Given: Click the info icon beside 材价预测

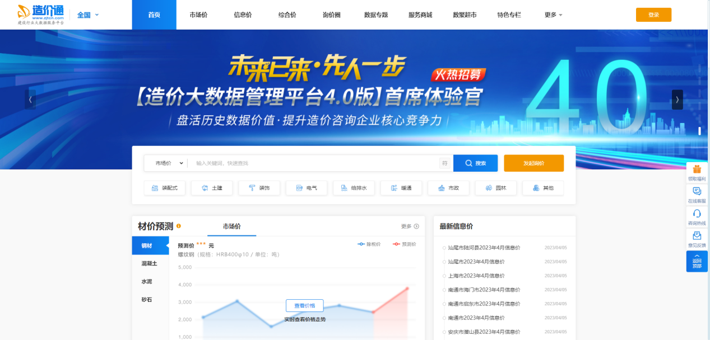Looking at the screenshot, I should tap(179, 226).
